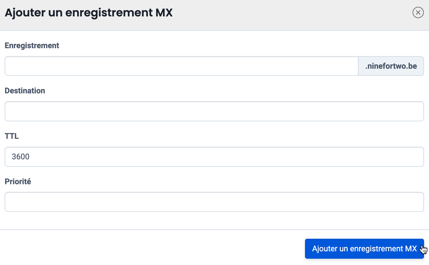Select the mail server destination field
The image size is (429, 265).
[214, 111]
